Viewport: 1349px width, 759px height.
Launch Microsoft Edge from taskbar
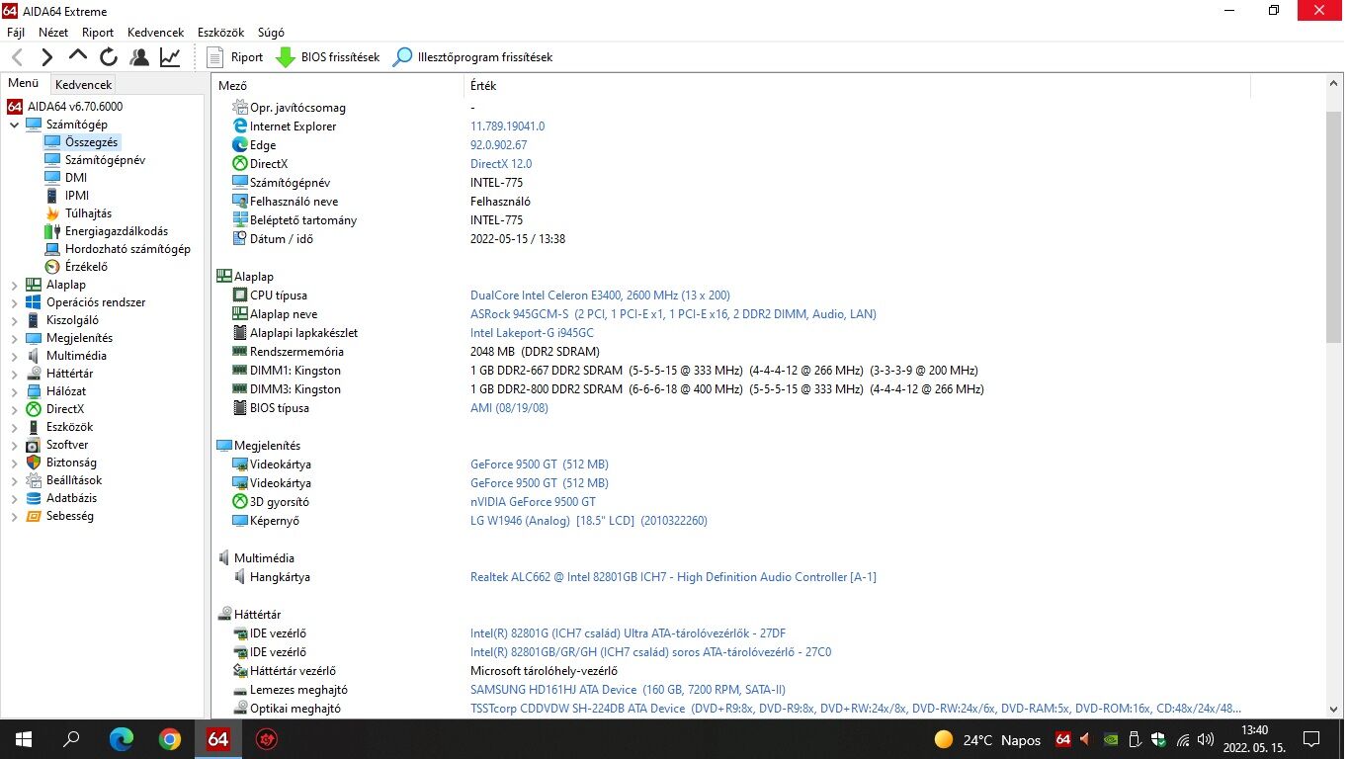click(x=122, y=738)
